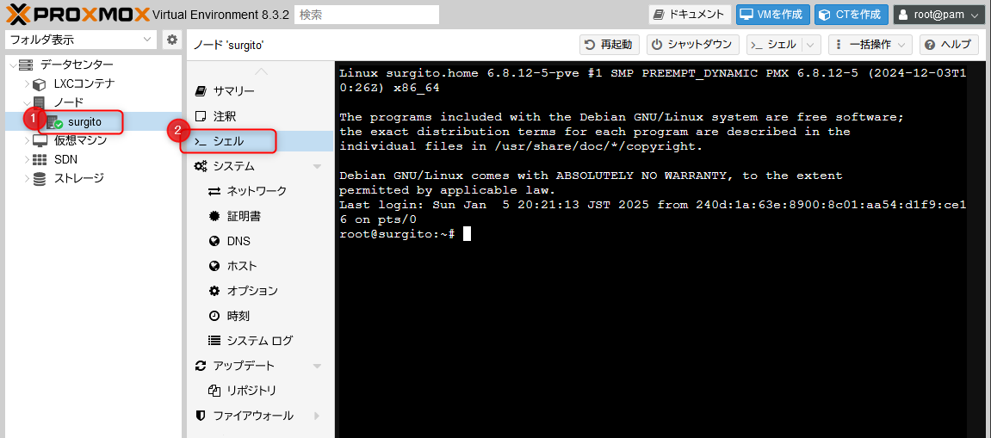991x438 pixels.
Task: Open the DNS globe icon entry
Action: click(x=238, y=241)
